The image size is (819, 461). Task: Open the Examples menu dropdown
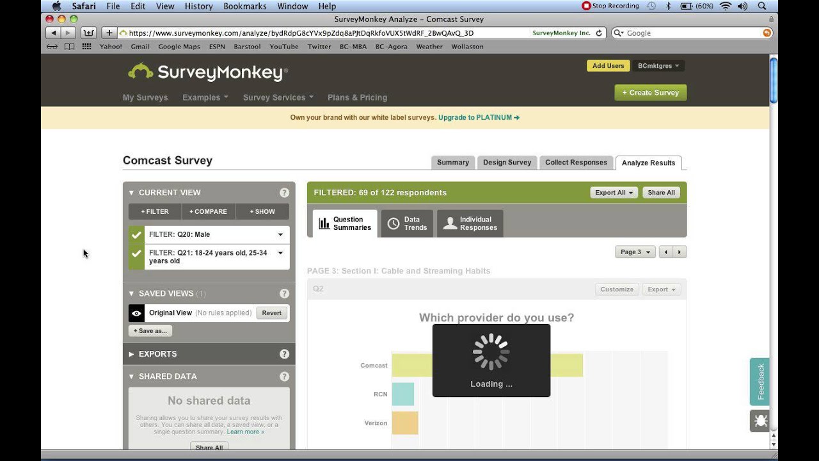pos(205,97)
